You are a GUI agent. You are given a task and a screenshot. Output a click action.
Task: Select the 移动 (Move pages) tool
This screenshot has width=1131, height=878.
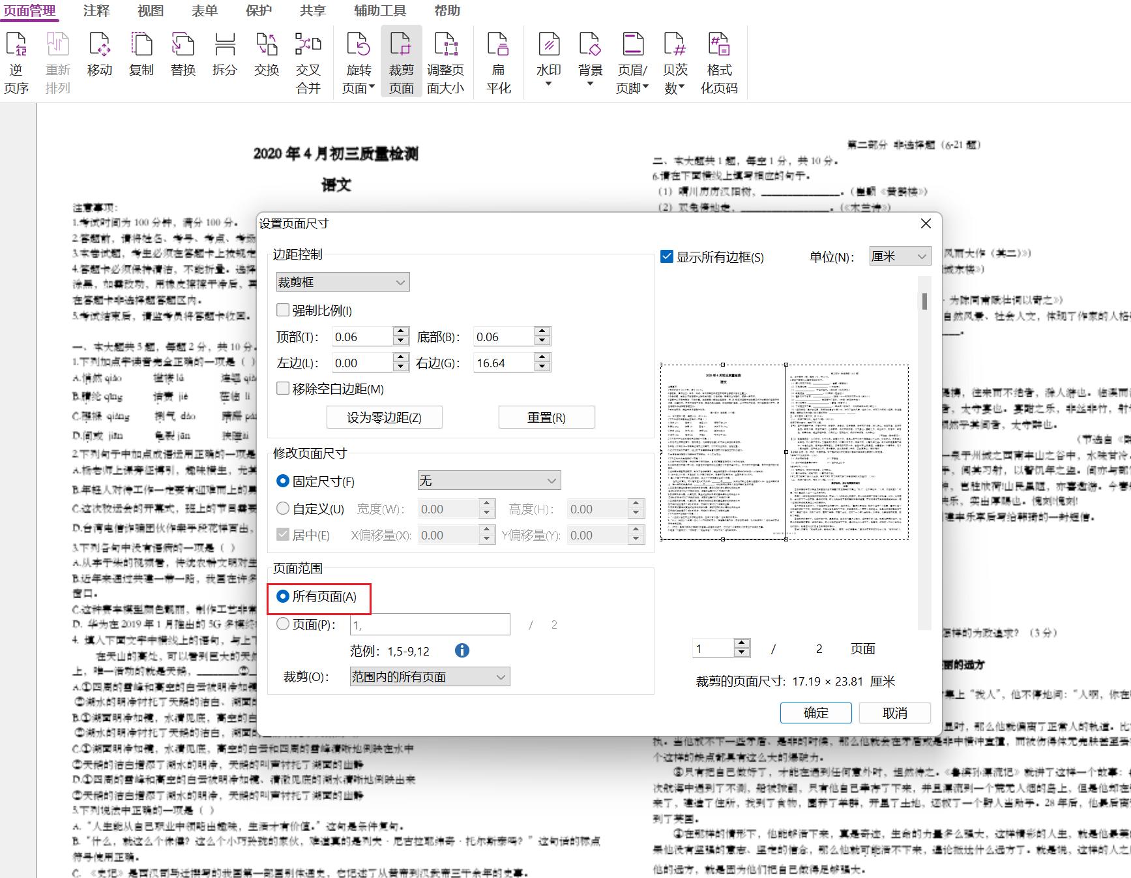[x=99, y=59]
